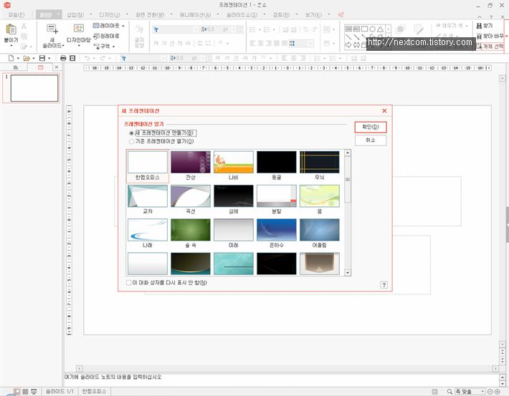
Task: Open the zoom level 폭 맞춤 combo box
Action: tap(470, 392)
